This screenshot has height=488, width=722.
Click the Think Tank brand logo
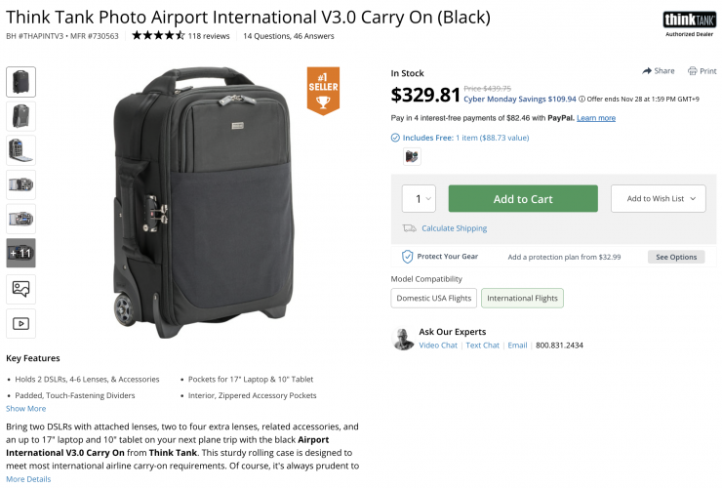[x=689, y=20]
